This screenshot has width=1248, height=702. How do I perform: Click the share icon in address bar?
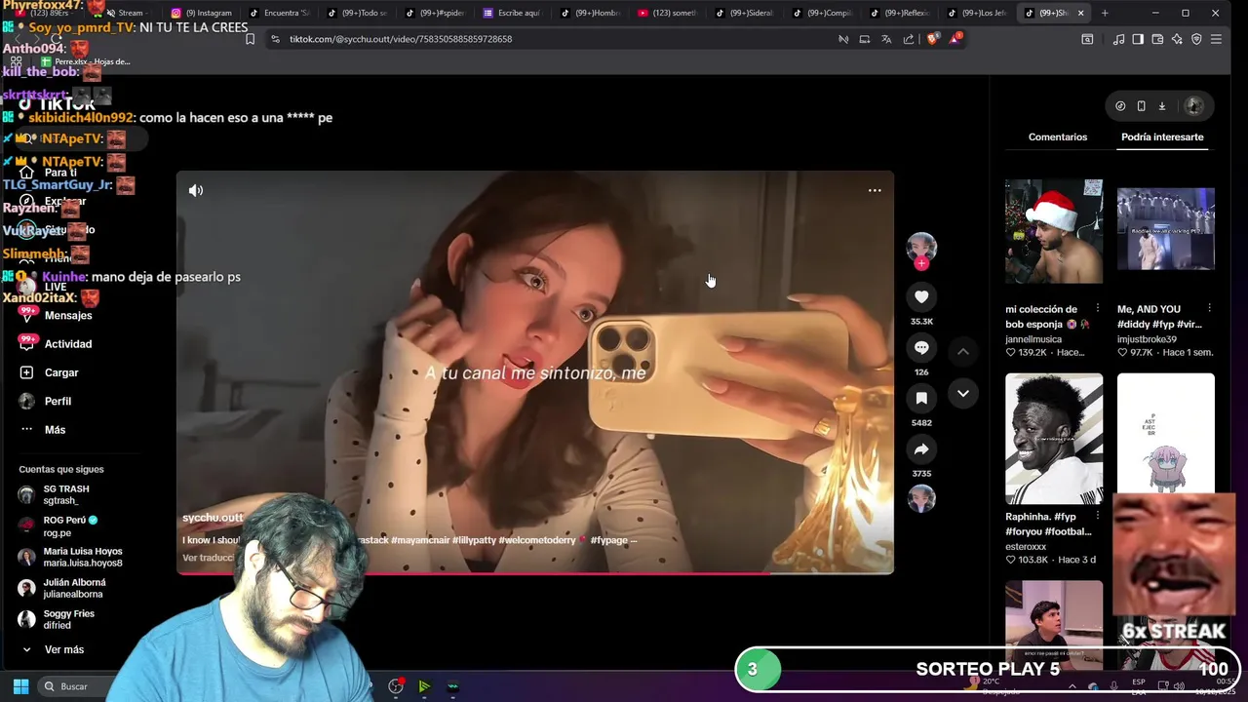pos(909,39)
